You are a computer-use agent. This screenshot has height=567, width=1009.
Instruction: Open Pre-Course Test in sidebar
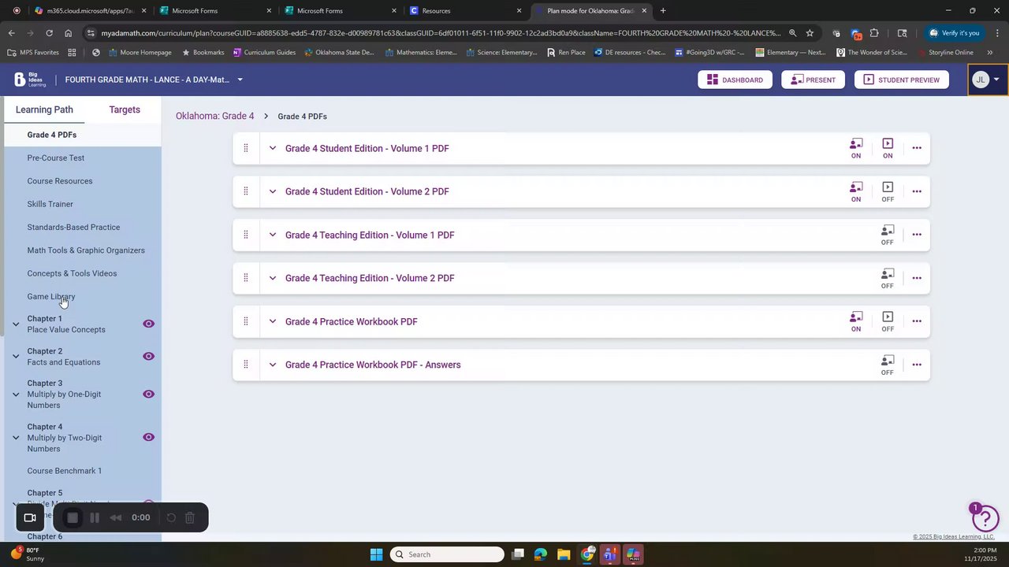click(x=56, y=157)
